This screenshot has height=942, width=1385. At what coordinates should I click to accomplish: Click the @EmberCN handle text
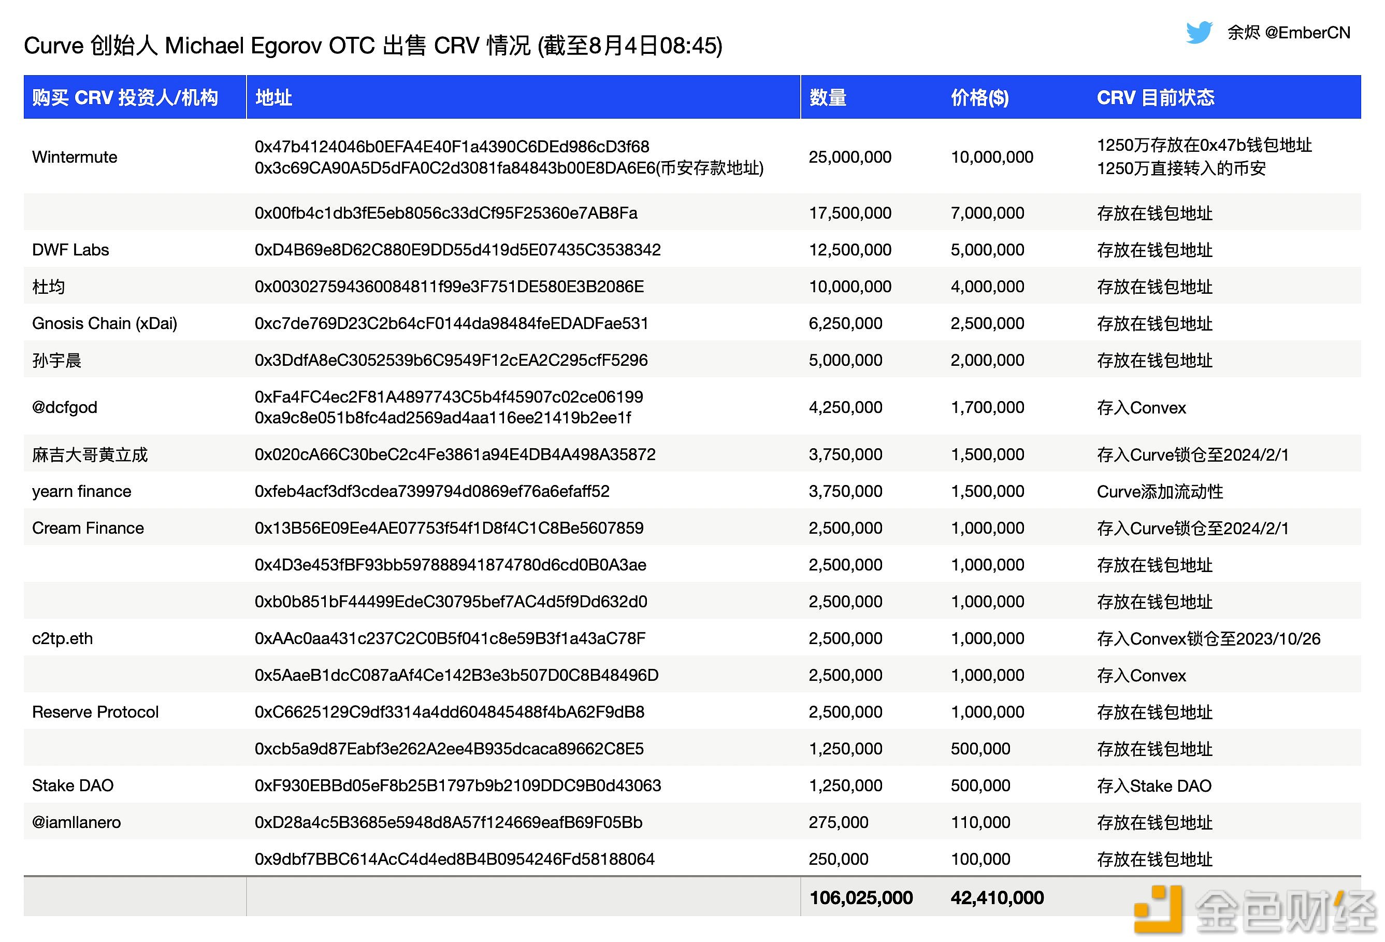point(1307,33)
